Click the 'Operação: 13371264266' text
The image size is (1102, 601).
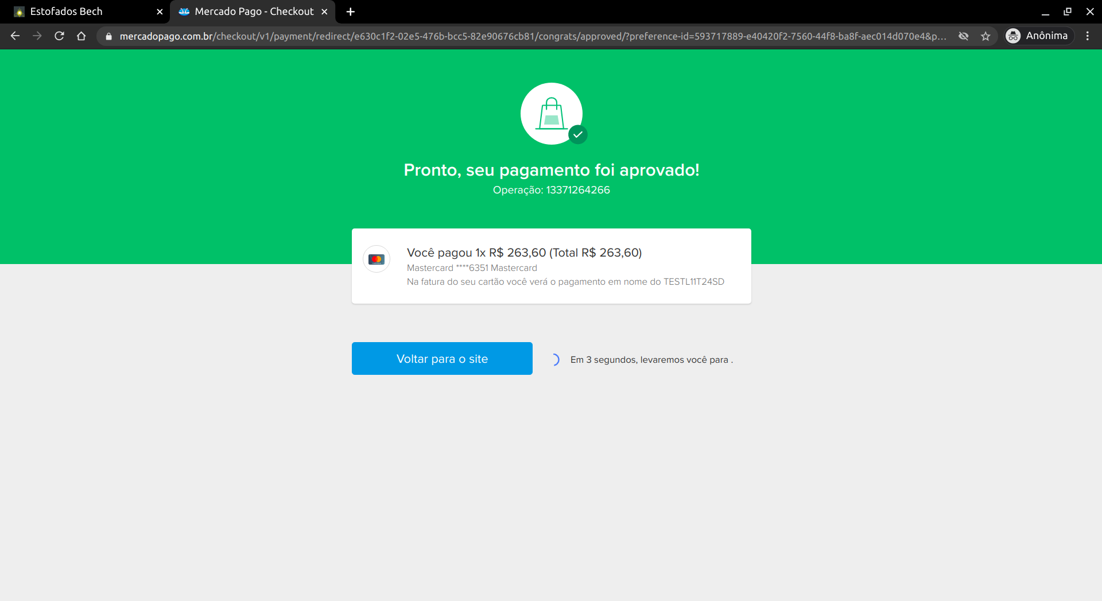(552, 190)
